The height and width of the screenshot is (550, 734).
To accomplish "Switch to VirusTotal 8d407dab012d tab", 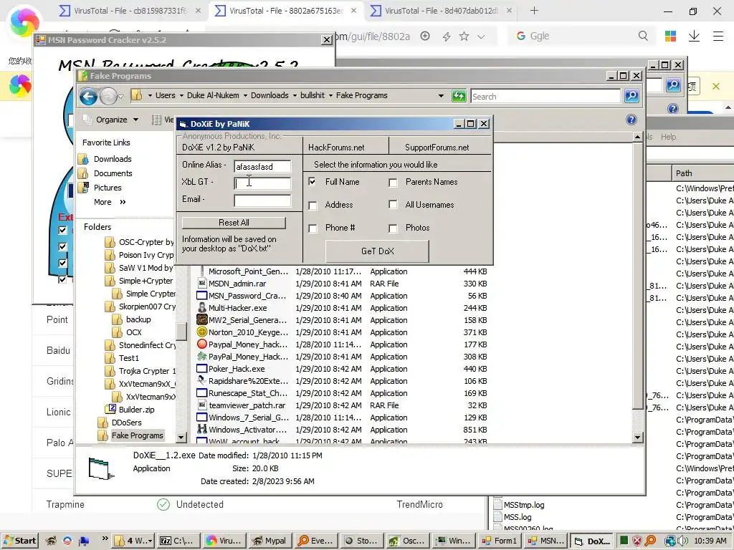I will [x=442, y=10].
